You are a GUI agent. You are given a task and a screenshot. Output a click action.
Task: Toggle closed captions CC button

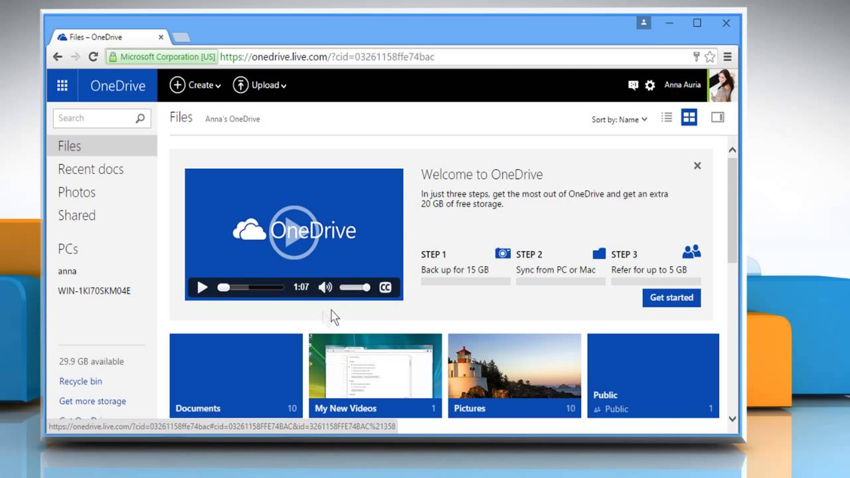[385, 287]
